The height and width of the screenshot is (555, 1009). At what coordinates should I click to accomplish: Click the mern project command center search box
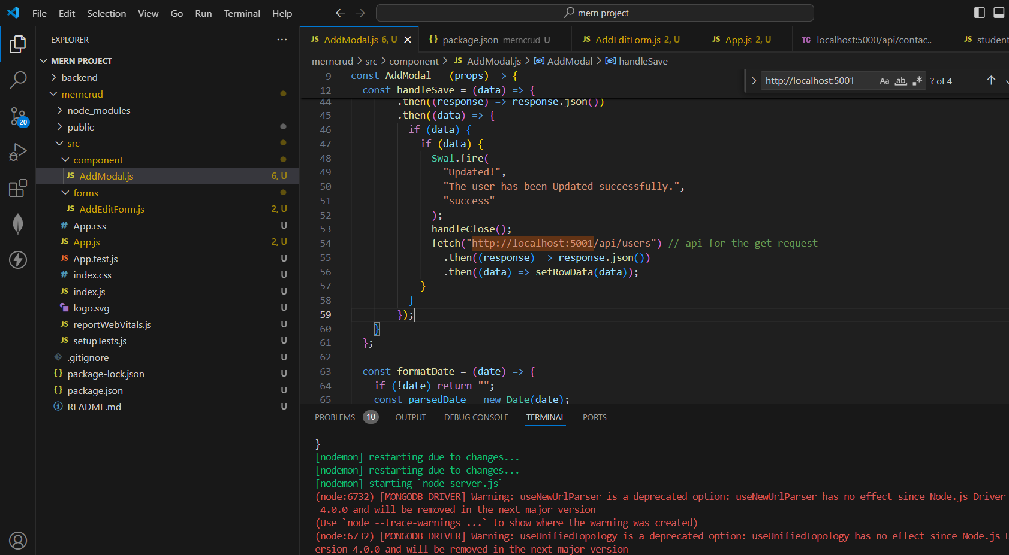(595, 13)
